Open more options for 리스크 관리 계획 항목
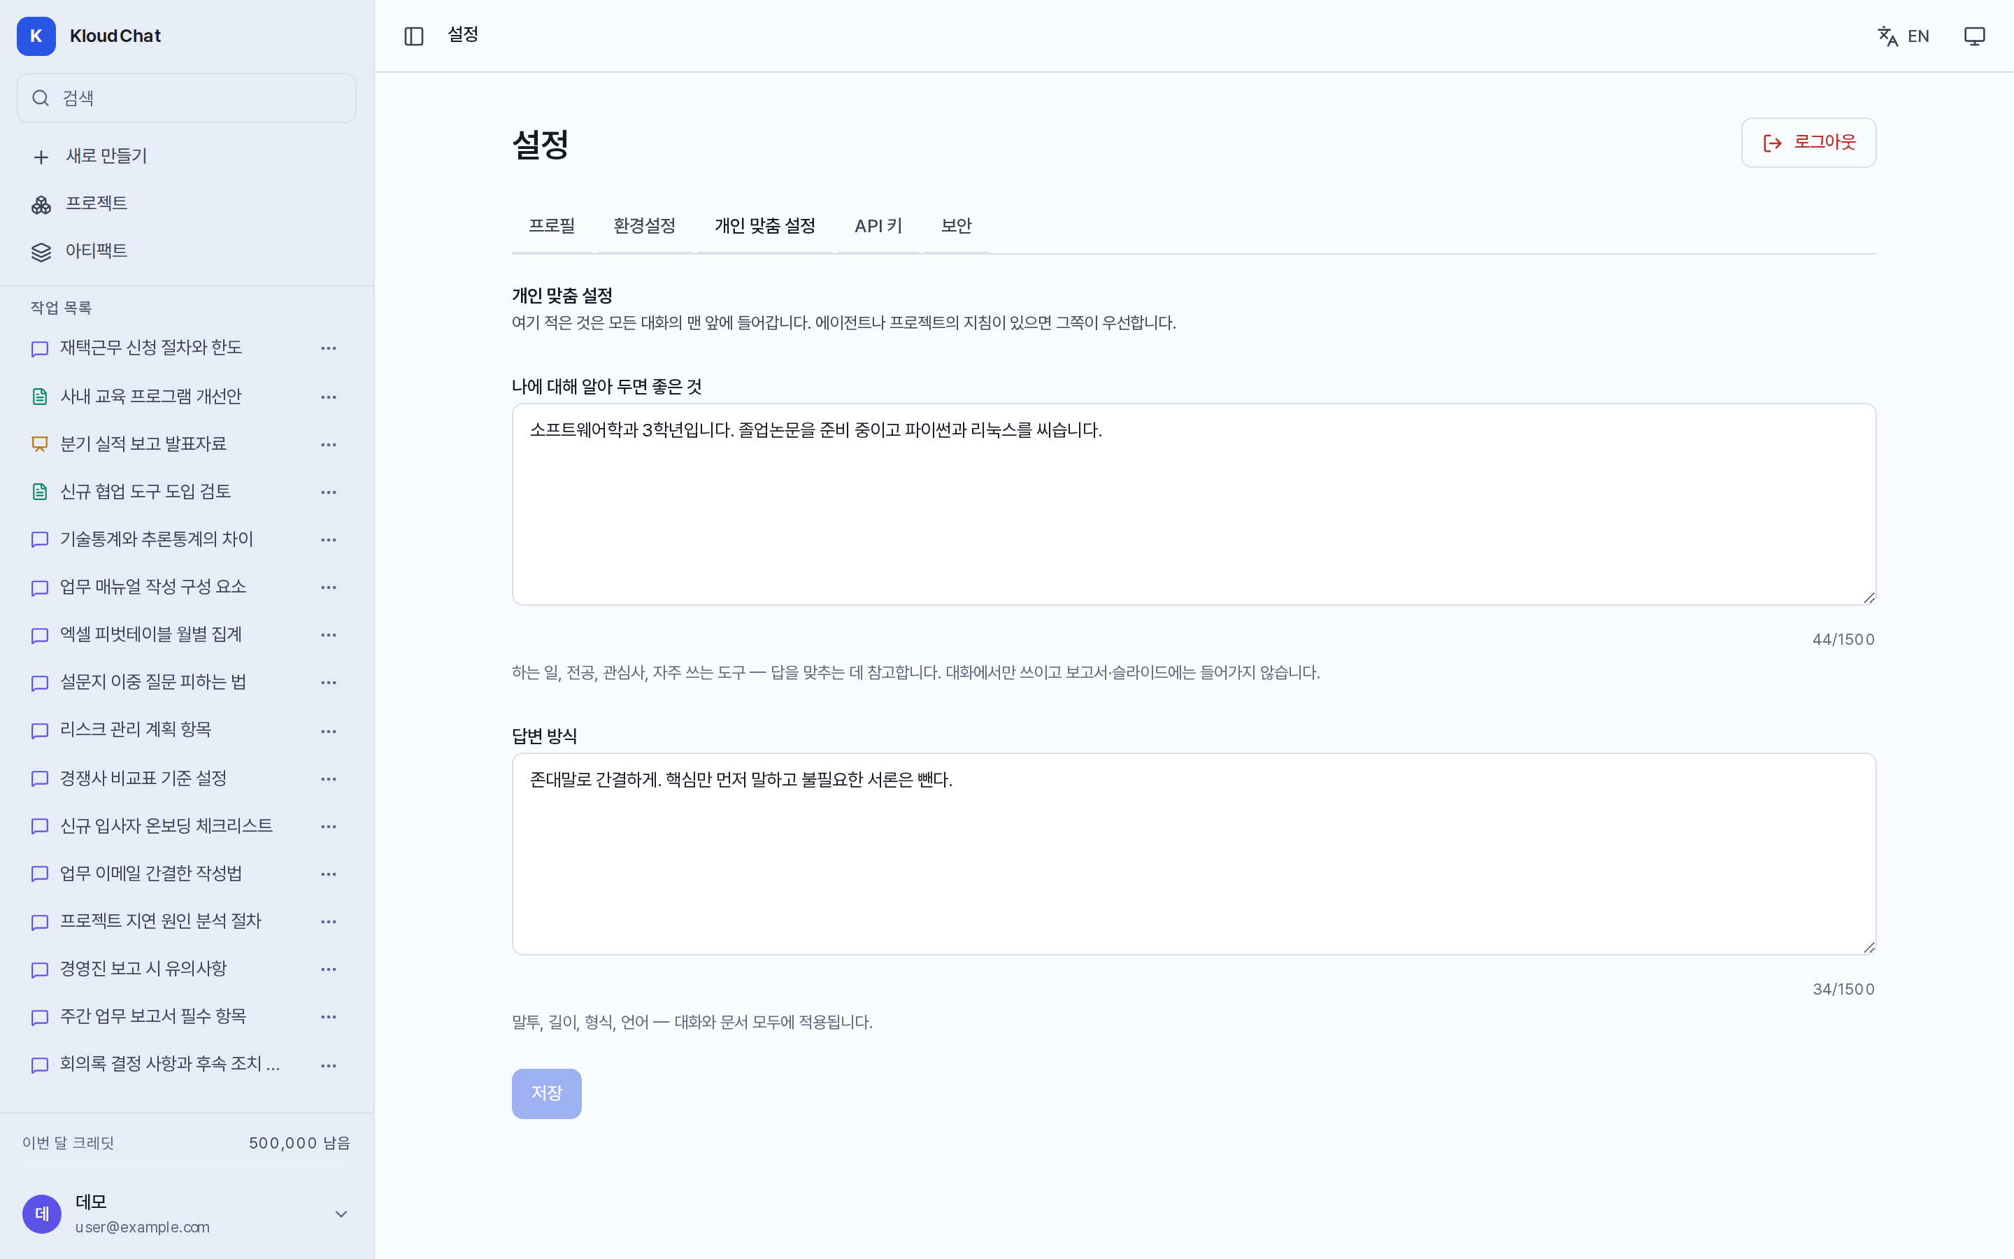The height and width of the screenshot is (1259, 2014). (x=329, y=730)
